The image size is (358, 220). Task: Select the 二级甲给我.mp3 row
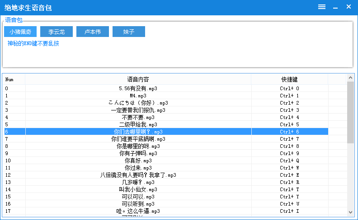tap(138, 124)
